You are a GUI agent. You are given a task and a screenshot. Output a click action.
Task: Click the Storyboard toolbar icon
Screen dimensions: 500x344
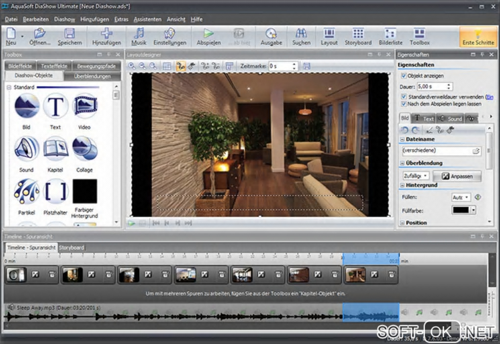tap(358, 36)
